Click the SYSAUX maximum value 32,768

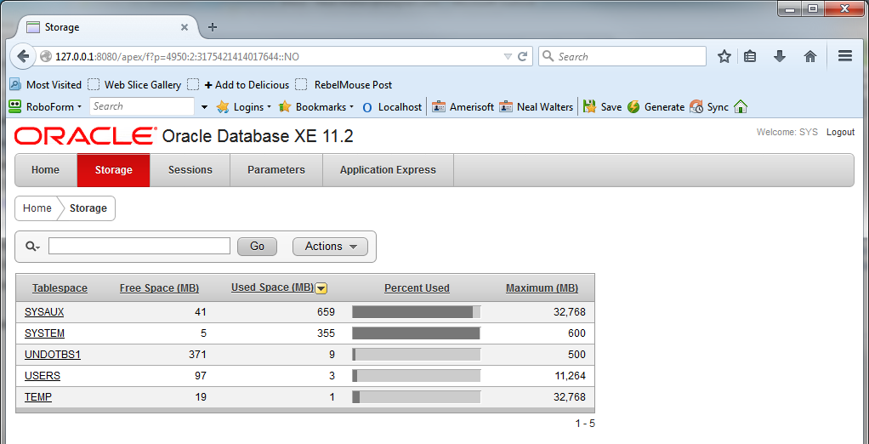pyautogui.click(x=569, y=312)
